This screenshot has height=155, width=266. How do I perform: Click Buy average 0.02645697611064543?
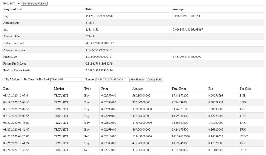[x=187, y=16]
